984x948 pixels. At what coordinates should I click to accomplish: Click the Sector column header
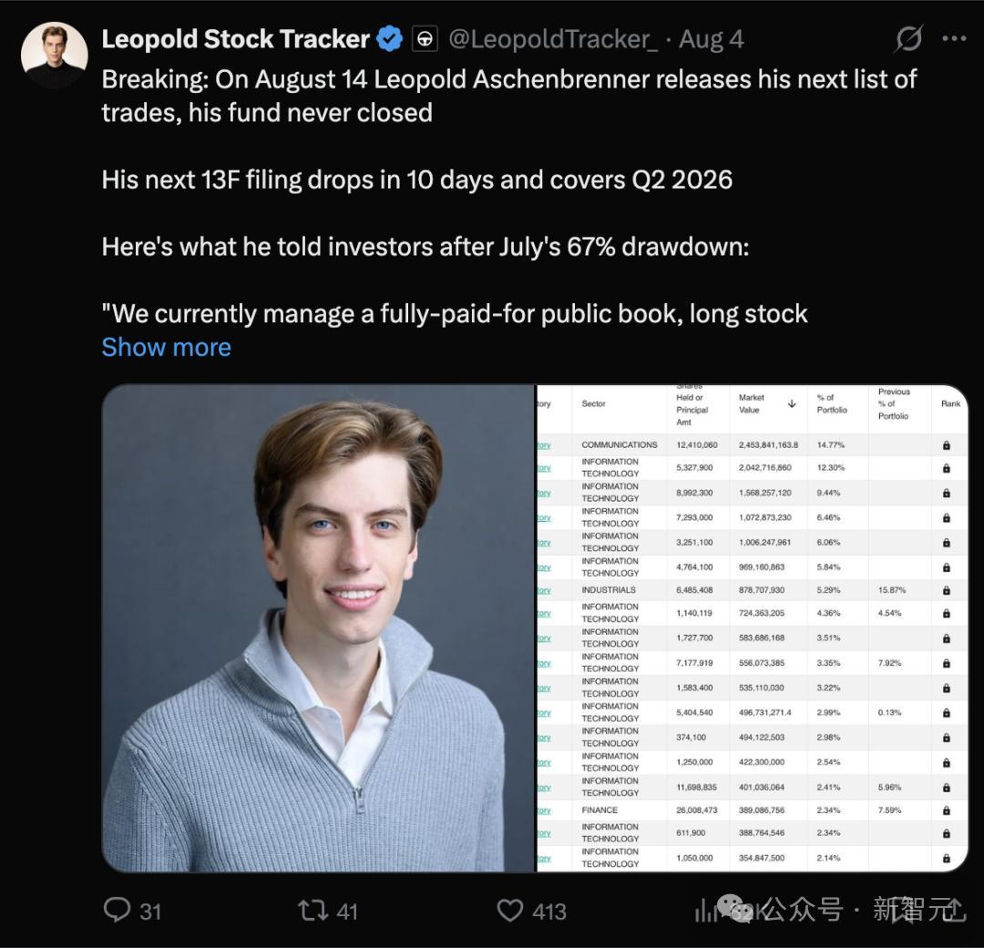[x=593, y=404]
